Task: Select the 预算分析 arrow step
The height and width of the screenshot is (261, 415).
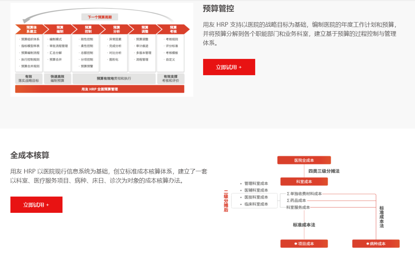Action: (115, 29)
